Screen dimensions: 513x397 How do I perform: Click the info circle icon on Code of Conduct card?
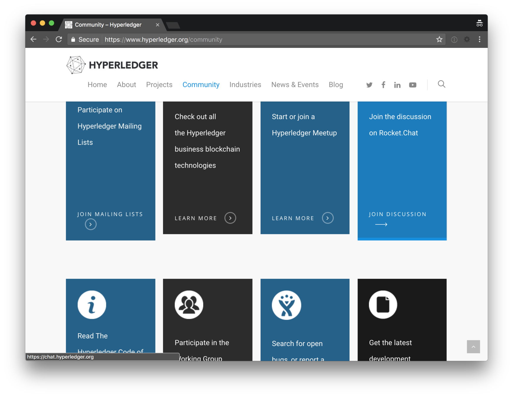click(x=92, y=305)
